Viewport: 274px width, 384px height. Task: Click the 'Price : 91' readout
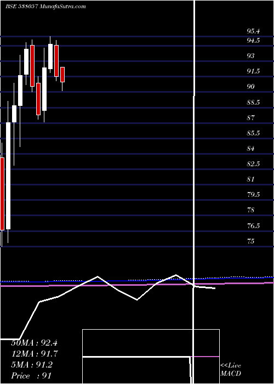(31, 375)
